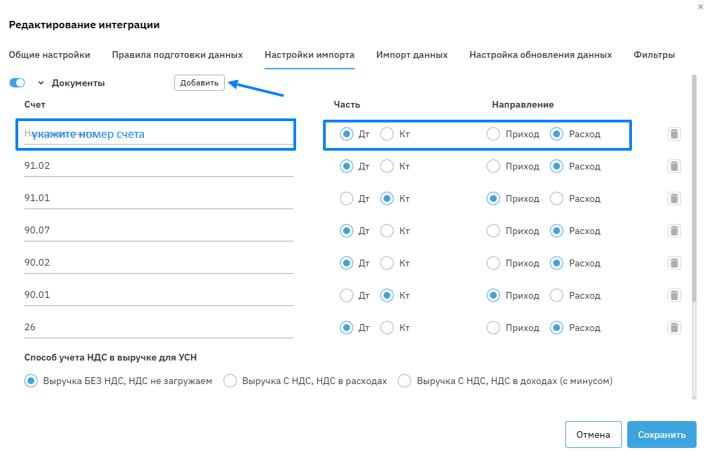Image resolution: width=706 pixels, height=452 pixels.
Task: Choose Приход direction for account 26
Action: (493, 328)
